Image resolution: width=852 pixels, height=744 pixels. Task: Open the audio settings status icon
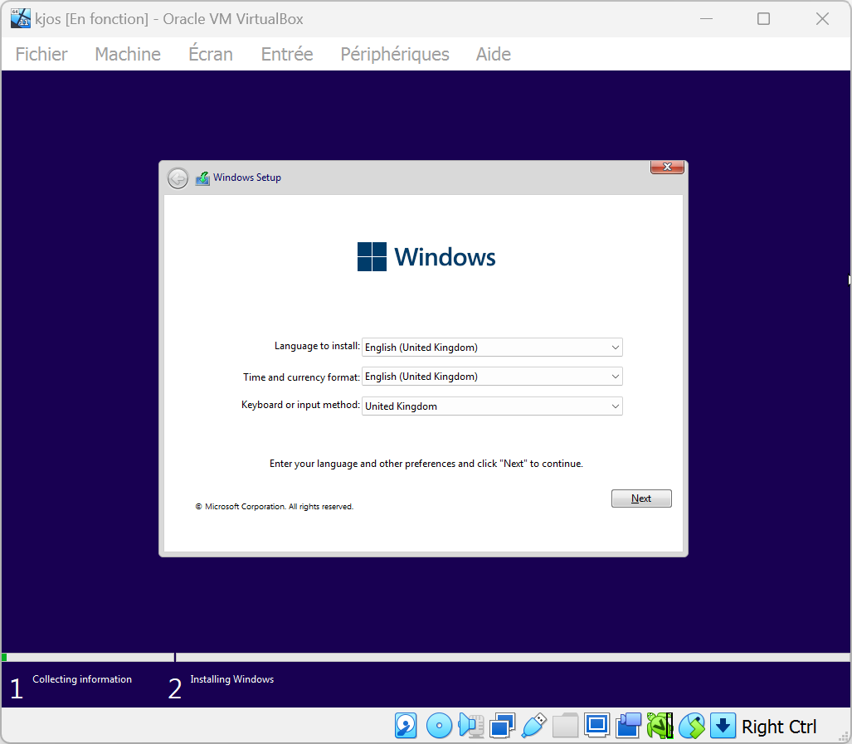[471, 726]
